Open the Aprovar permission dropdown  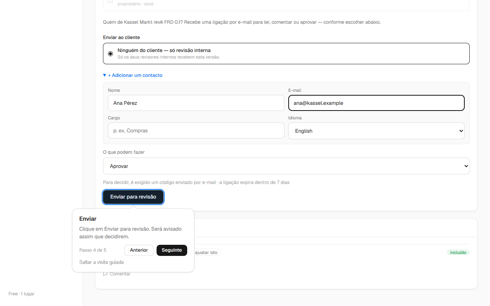(286, 166)
